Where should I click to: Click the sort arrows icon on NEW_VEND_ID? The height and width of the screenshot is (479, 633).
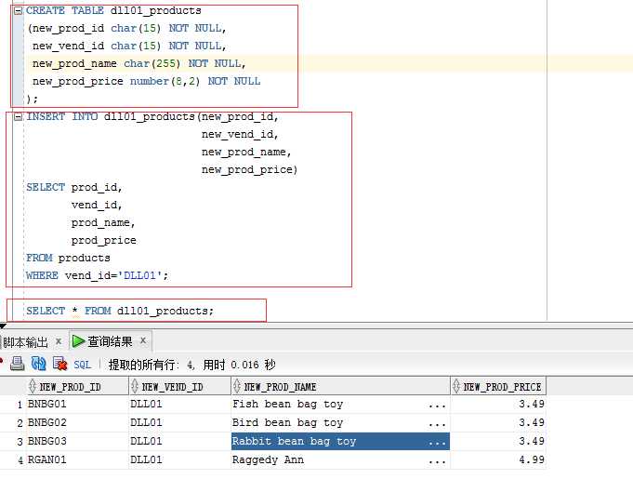(135, 387)
